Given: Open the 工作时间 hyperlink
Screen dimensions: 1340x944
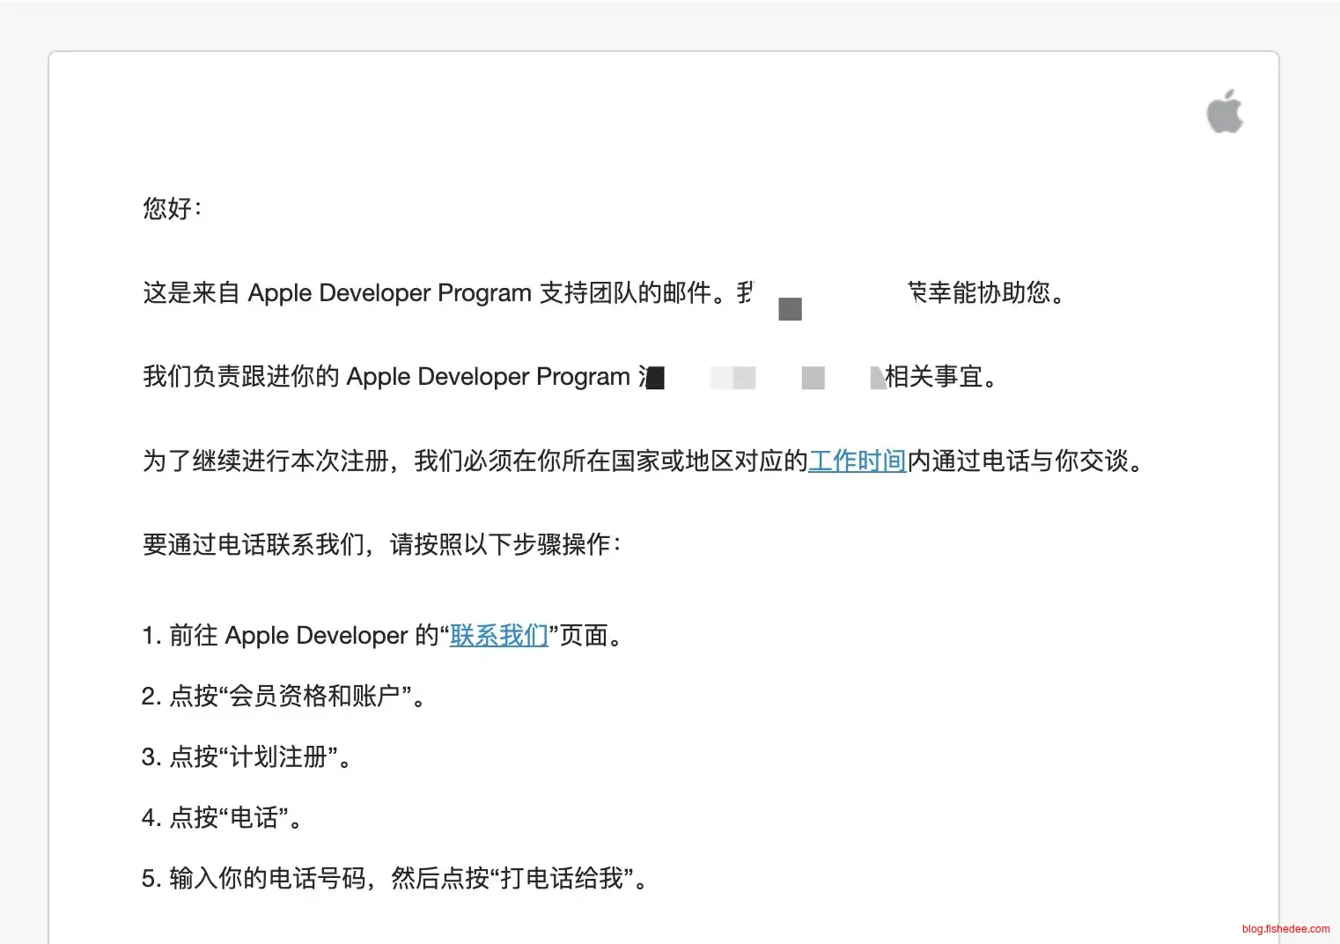Looking at the screenshot, I should pyautogui.click(x=857, y=461).
